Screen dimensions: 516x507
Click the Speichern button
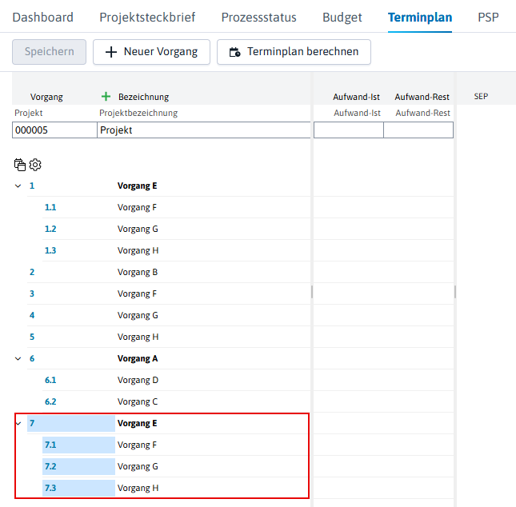[49, 52]
